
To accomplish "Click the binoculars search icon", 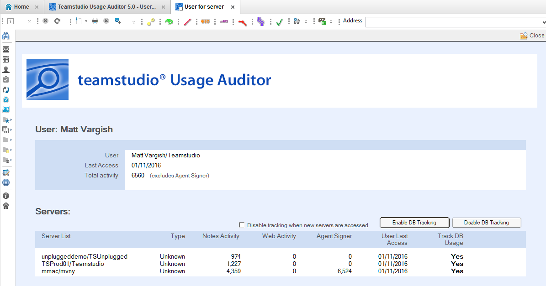I will coord(6,36).
